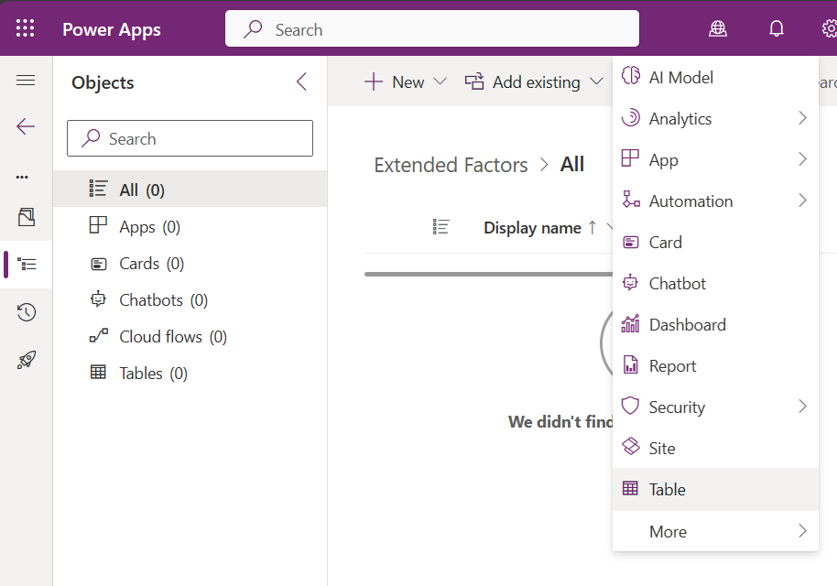The image size is (837, 586).
Task: Choose Table from the New menu
Action: (x=715, y=489)
